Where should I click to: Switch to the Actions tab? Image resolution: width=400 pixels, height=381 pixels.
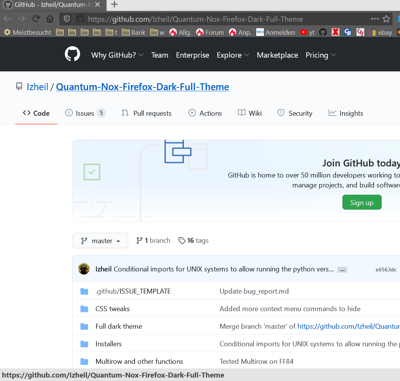205,113
